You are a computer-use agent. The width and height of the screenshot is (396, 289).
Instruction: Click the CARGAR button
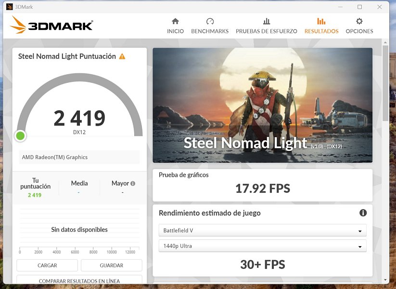point(47,265)
